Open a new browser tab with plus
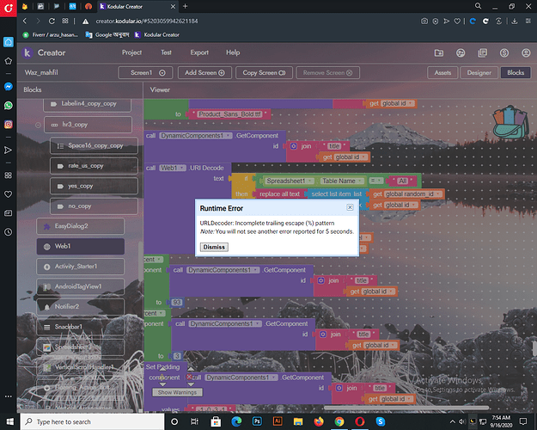The height and width of the screenshot is (430, 537). pyautogui.click(x=186, y=6)
